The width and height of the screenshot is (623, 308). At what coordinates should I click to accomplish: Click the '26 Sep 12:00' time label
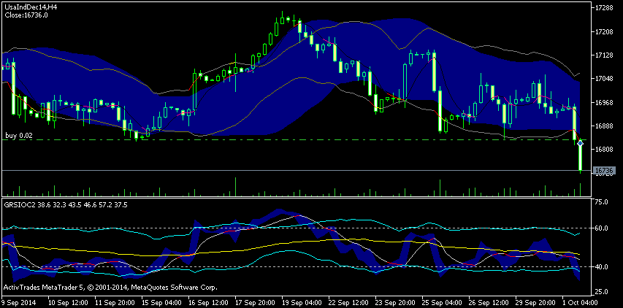coord(489,302)
